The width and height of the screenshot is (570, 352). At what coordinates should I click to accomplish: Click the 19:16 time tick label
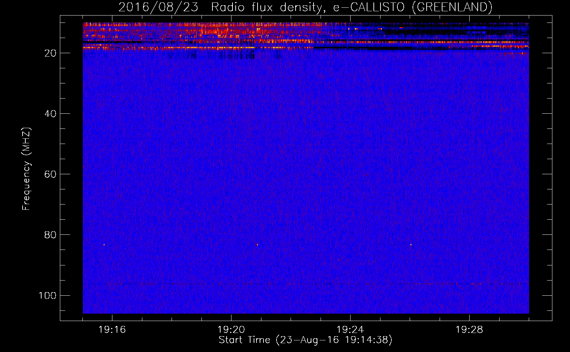pos(112,330)
